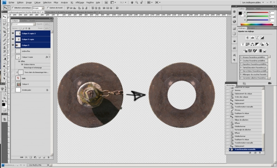The width and height of the screenshot is (277, 168).
Task: Add an Exposure adjustment from icon grid
Action: (262, 38)
